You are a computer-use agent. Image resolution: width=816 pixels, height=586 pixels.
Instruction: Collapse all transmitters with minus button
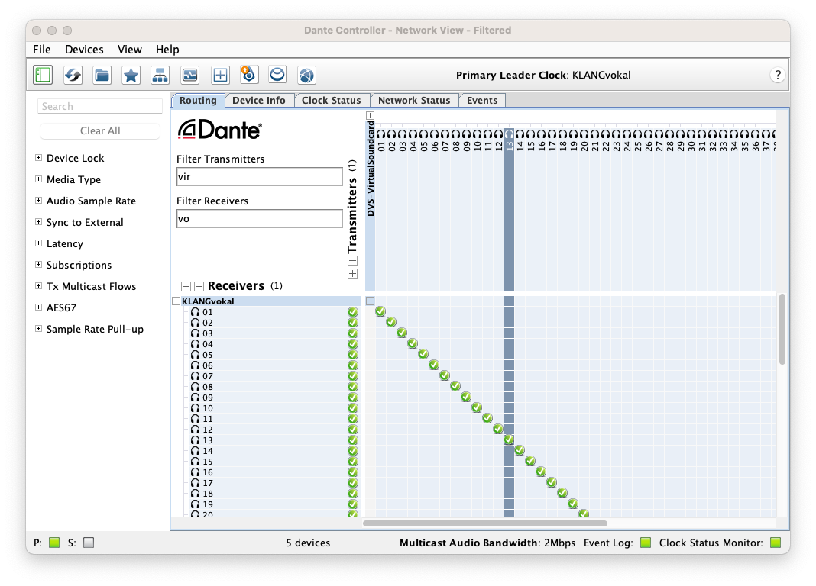pyautogui.click(x=352, y=261)
